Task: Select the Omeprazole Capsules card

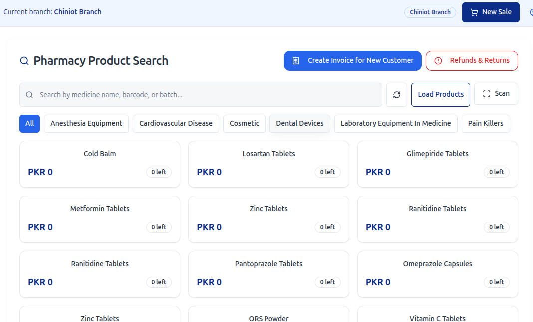Action: 437,274
